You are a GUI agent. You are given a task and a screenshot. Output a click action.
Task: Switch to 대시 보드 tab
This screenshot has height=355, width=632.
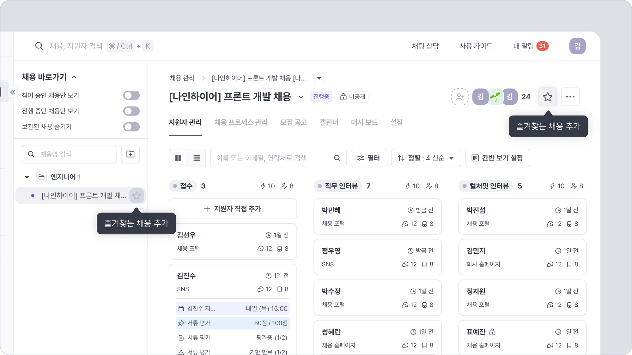[364, 122]
